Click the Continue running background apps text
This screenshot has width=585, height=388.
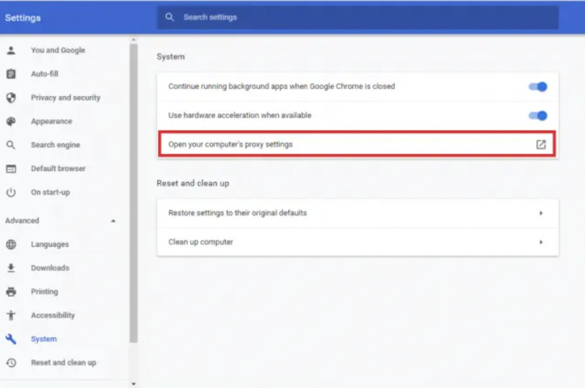pos(281,86)
